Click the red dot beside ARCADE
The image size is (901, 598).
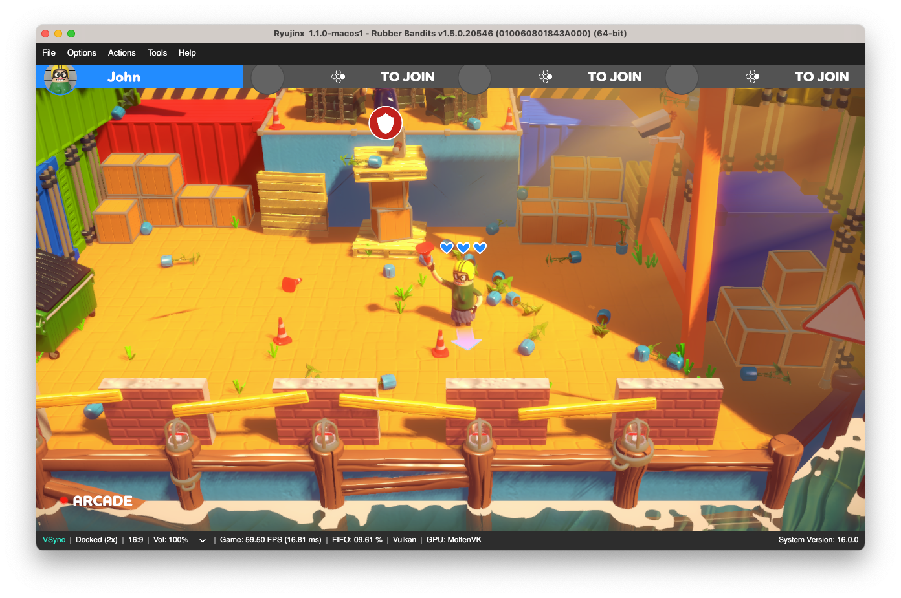click(64, 501)
